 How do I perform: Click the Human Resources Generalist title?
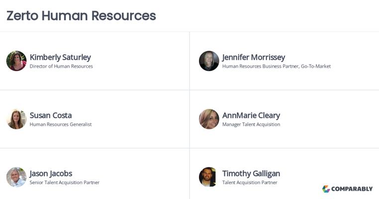(x=61, y=124)
